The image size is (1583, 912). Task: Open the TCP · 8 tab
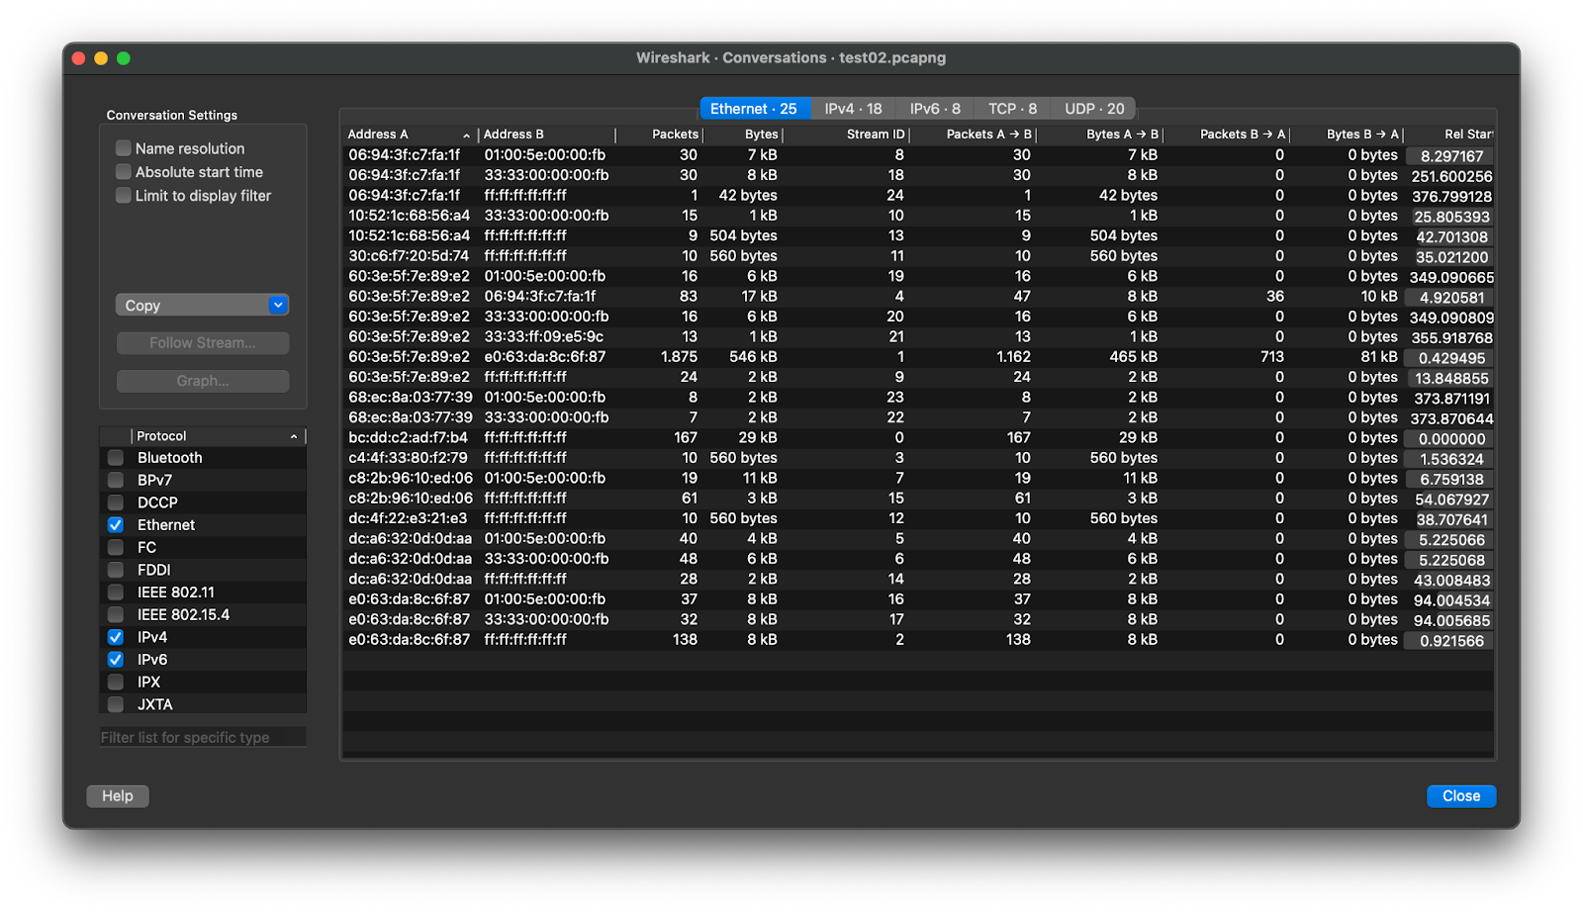pyautogui.click(x=1012, y=109)
